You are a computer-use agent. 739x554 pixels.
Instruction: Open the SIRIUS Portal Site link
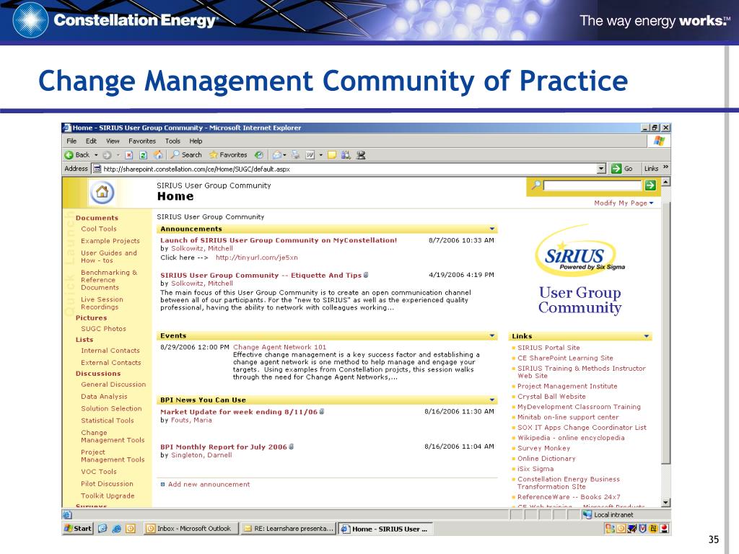click(x=548, y=348)
